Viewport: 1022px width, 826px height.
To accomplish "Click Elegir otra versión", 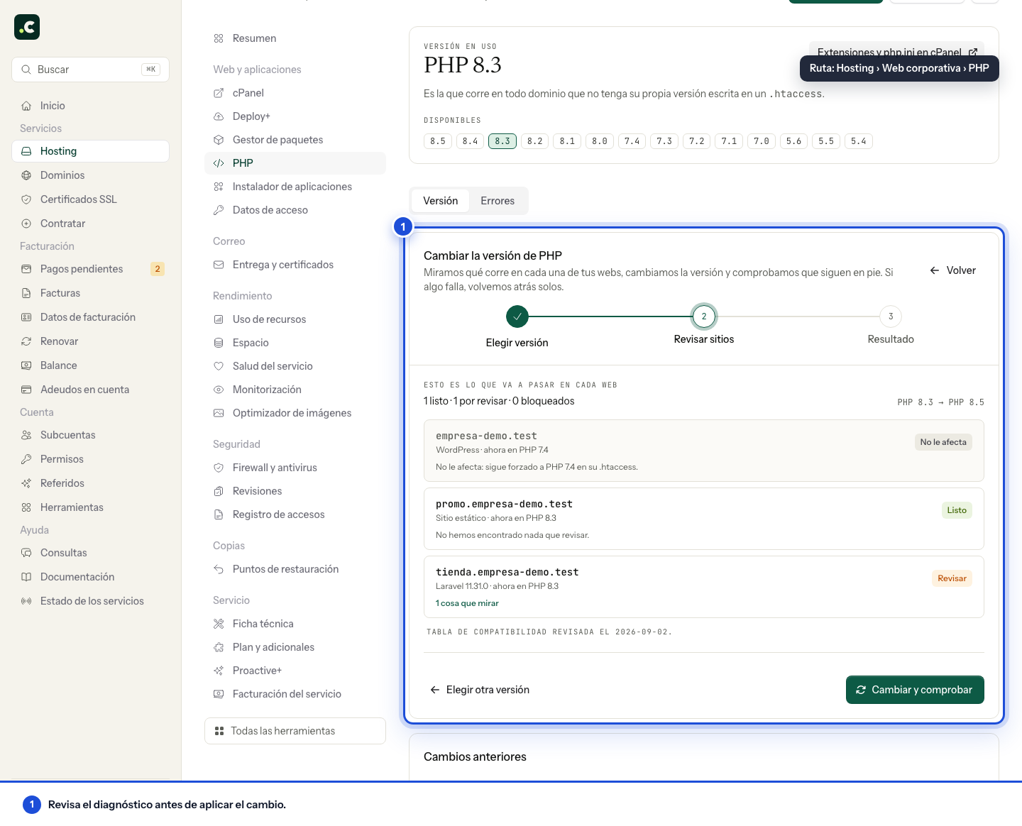I will point(480,690).
